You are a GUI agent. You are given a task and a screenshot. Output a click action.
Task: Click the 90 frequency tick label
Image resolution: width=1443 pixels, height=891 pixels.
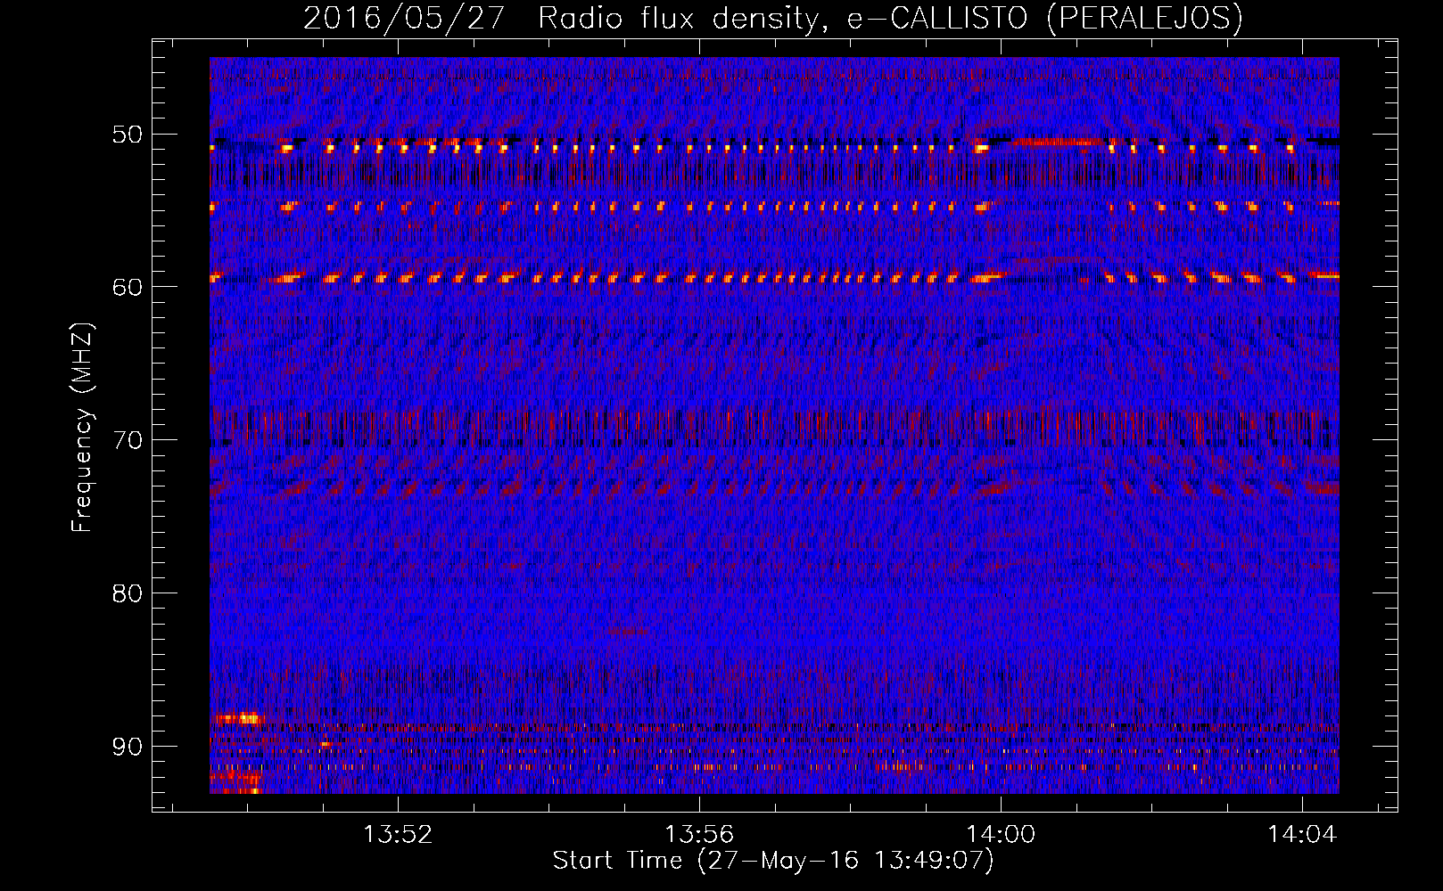[x=127, y=746]
